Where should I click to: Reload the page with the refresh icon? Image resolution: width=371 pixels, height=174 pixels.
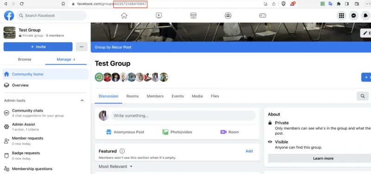click(21, 4)
